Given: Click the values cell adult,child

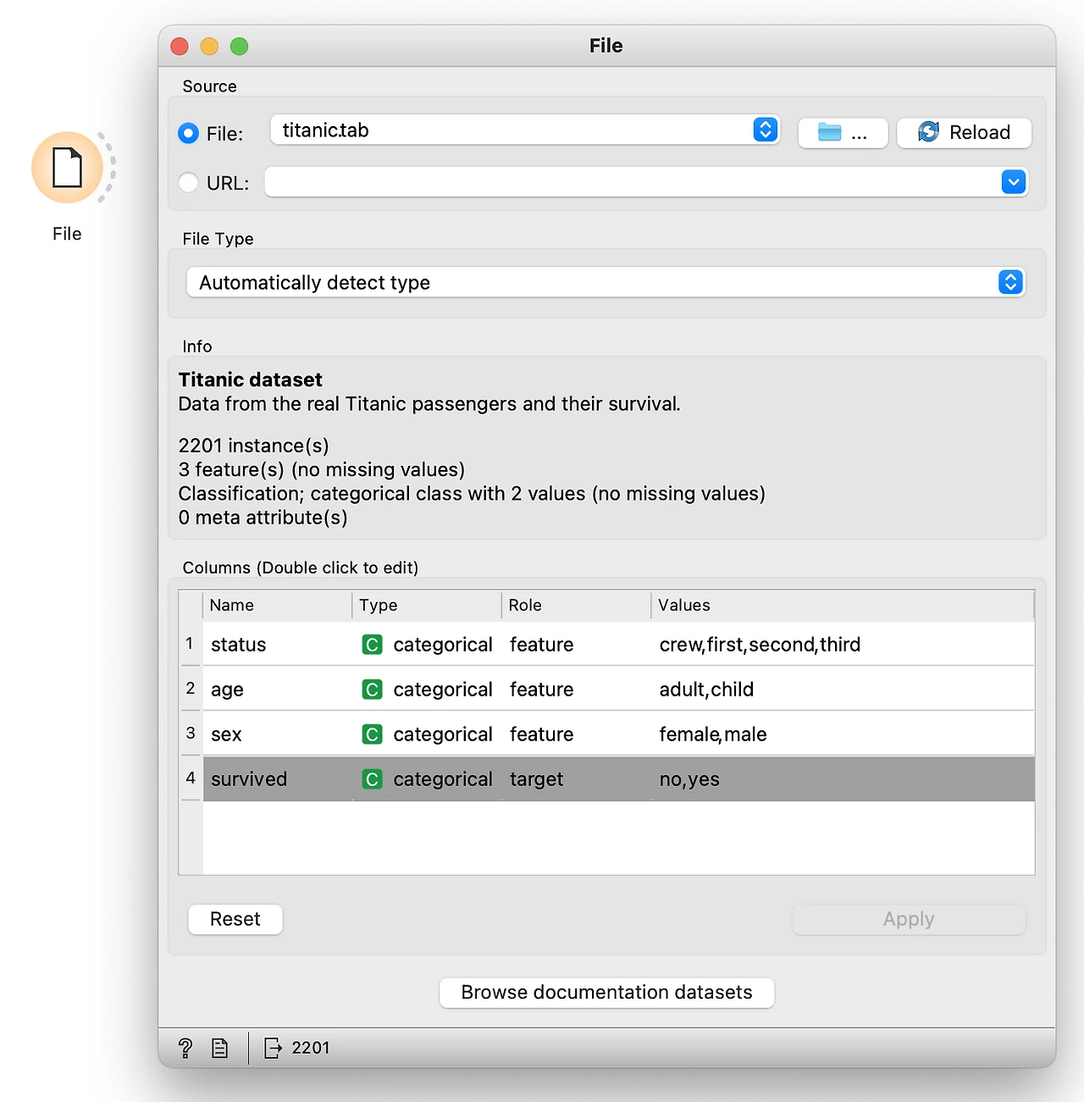Looking at the screenshot, I should (843, 689).
